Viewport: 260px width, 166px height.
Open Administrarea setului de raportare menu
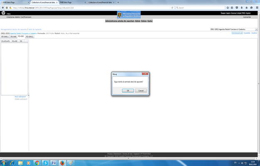click(x=120, y=21)
